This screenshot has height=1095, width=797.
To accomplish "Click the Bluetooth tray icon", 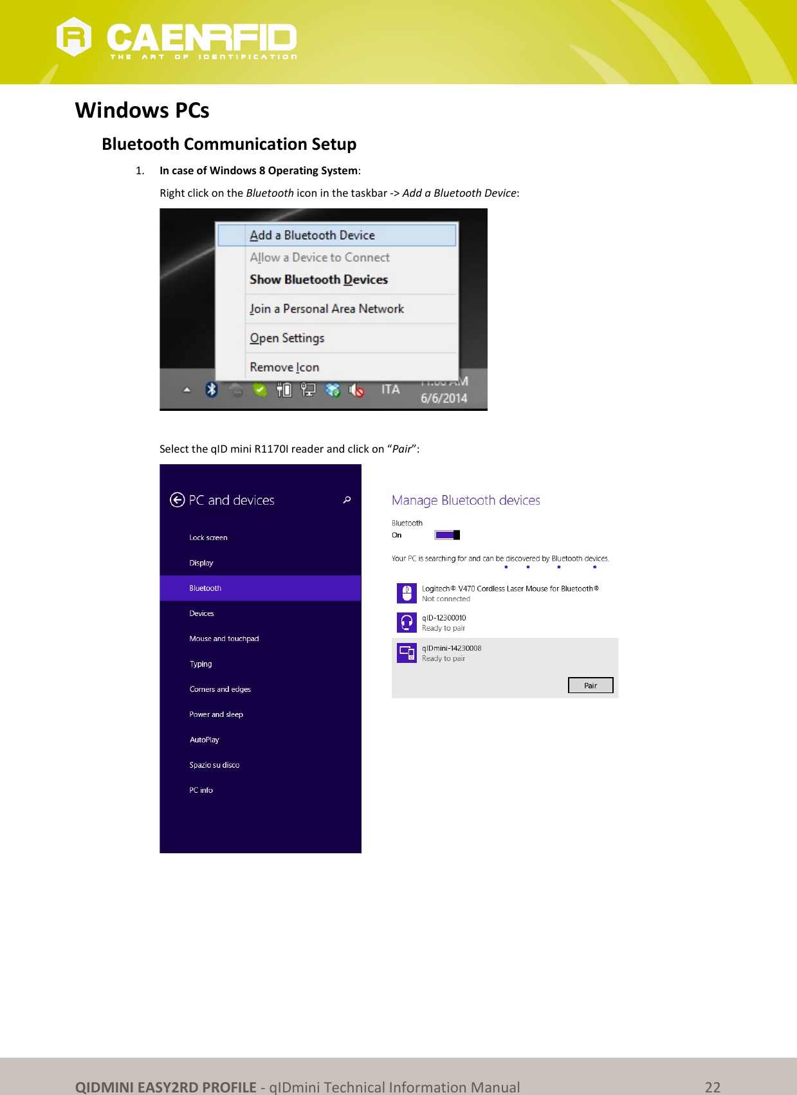I will (212, 389).
